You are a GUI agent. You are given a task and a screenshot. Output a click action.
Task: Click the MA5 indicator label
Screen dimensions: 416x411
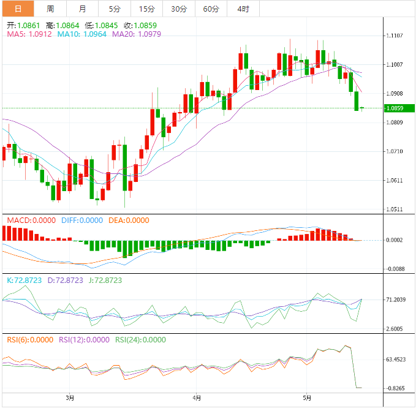pyautogui.click(x=29, y=34)
